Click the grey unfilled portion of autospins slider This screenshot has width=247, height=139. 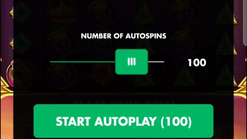point(156,62)
